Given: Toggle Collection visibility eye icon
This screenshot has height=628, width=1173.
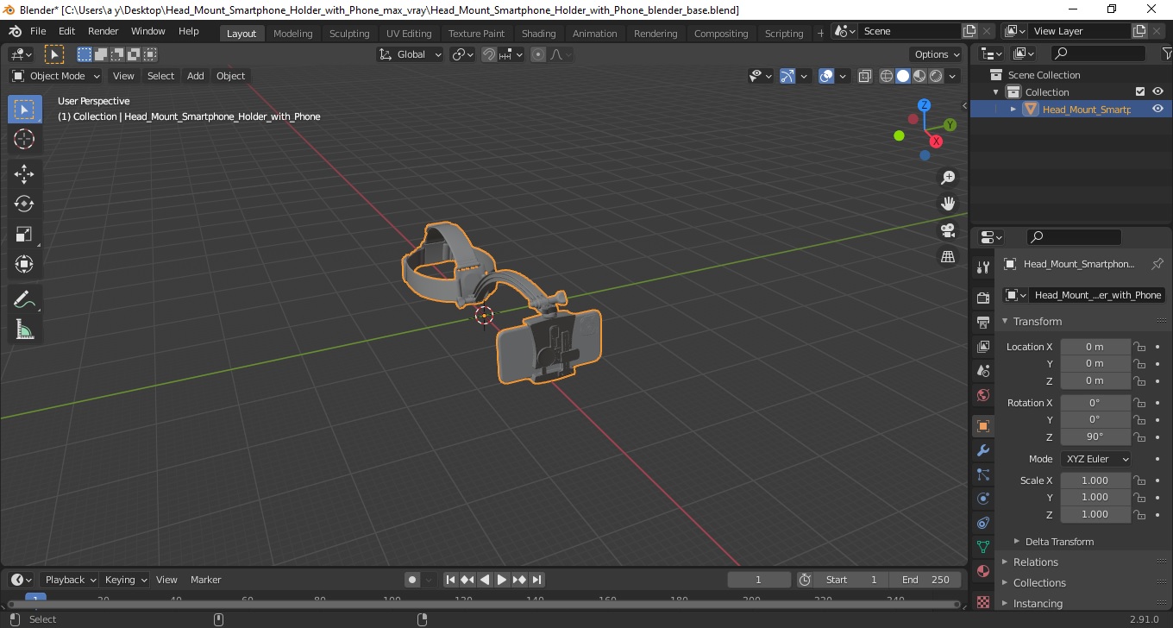Looking at the screenshot, I should click(x=1157, y=91).
